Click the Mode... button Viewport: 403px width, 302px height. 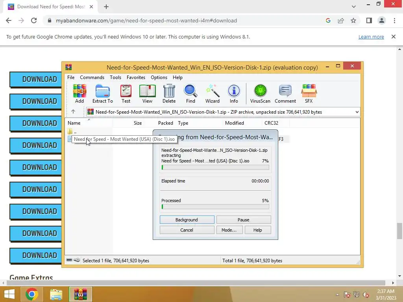229,230
